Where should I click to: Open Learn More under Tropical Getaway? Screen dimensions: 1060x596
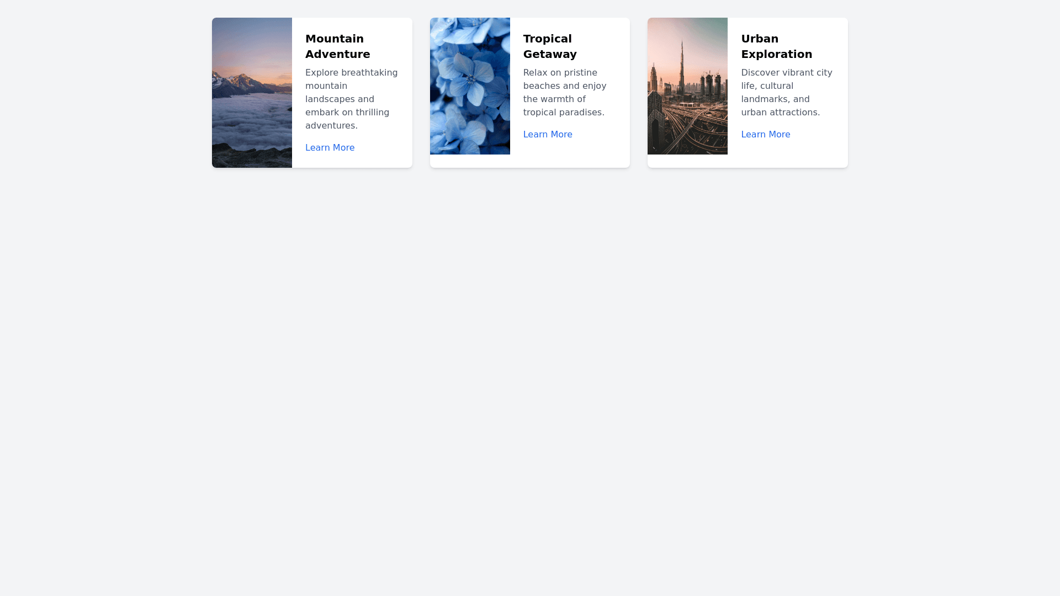tap(547, 135)
